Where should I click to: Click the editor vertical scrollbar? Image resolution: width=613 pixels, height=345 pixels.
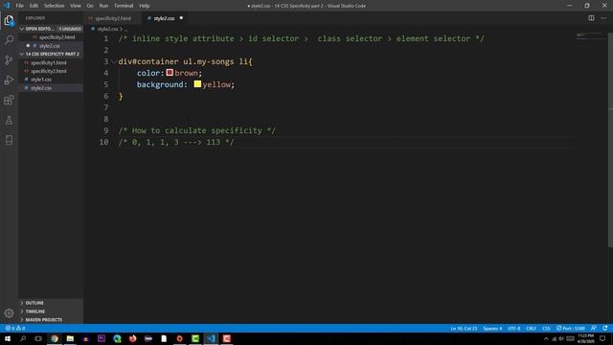pyautogui.click(x=610, y=139)
